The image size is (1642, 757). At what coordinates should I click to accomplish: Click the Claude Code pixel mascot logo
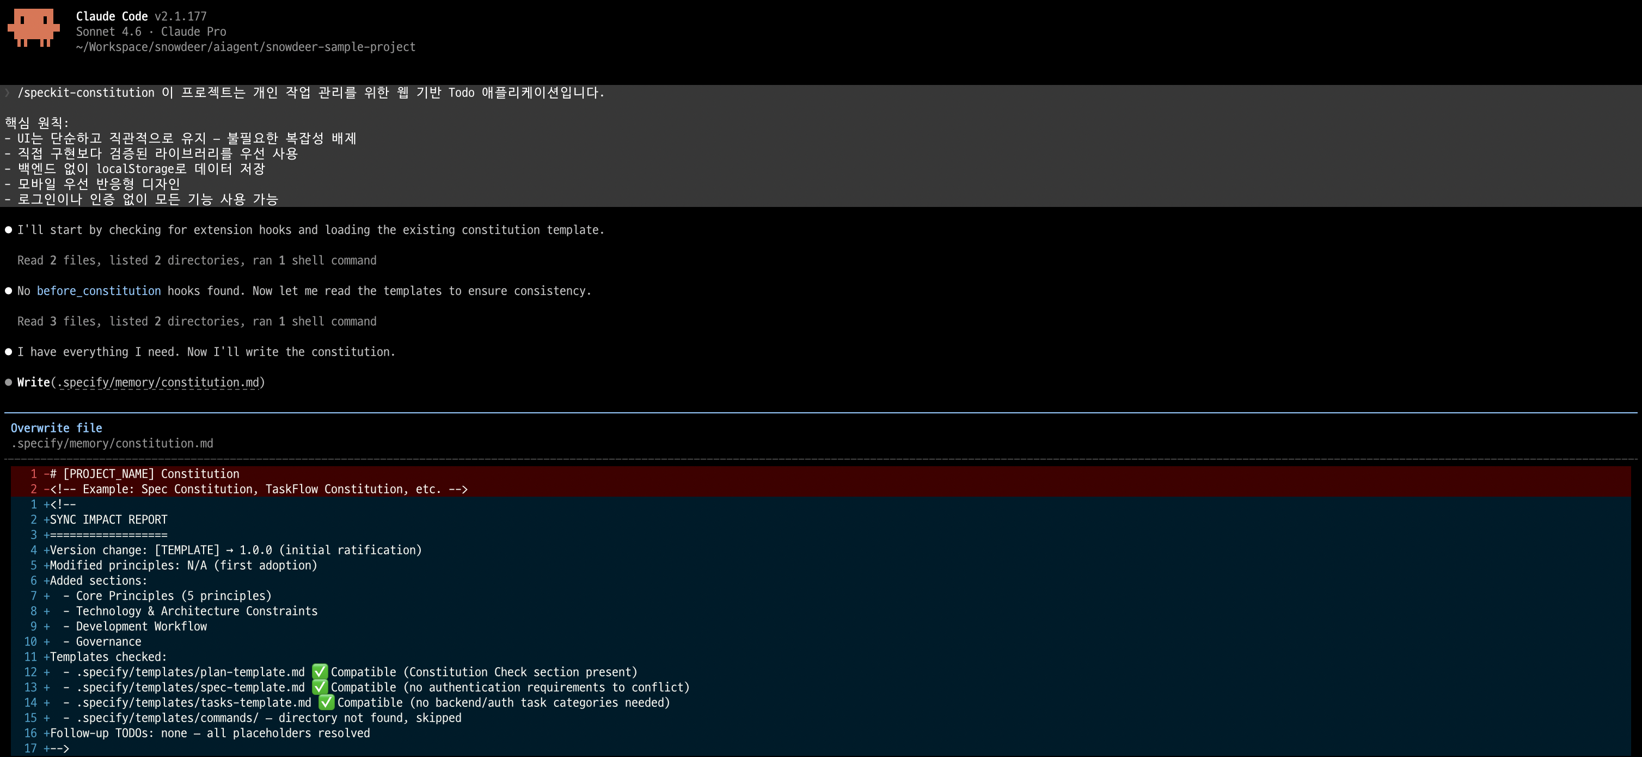tap(33, 27)
